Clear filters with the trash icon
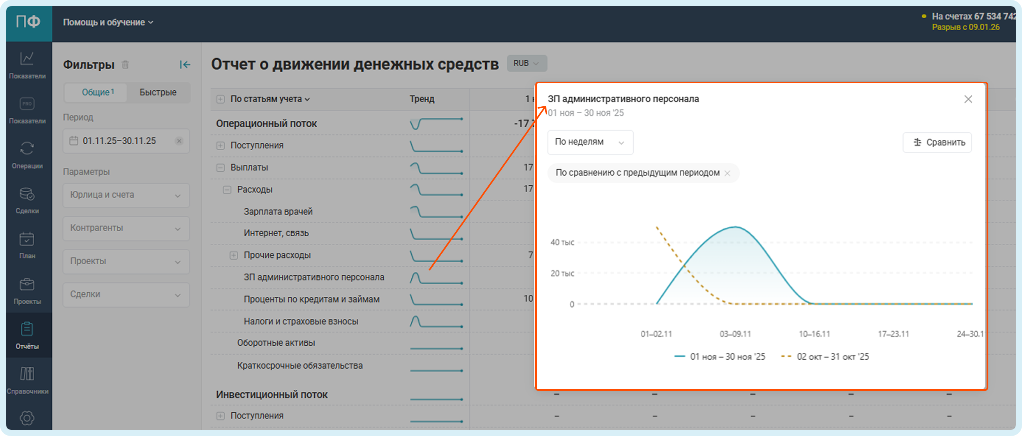Viewport: 1022px width, 436px height. pyautogui.click(x=125, y=65)
